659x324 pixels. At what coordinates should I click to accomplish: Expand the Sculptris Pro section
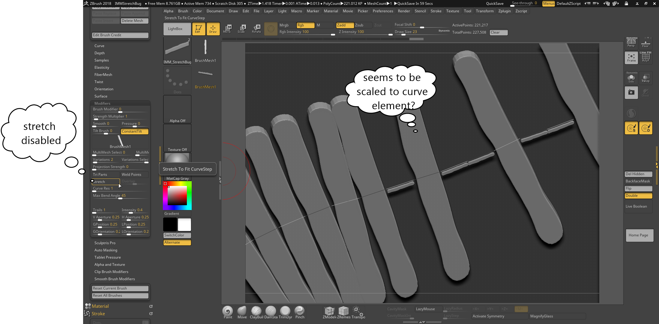105,243
